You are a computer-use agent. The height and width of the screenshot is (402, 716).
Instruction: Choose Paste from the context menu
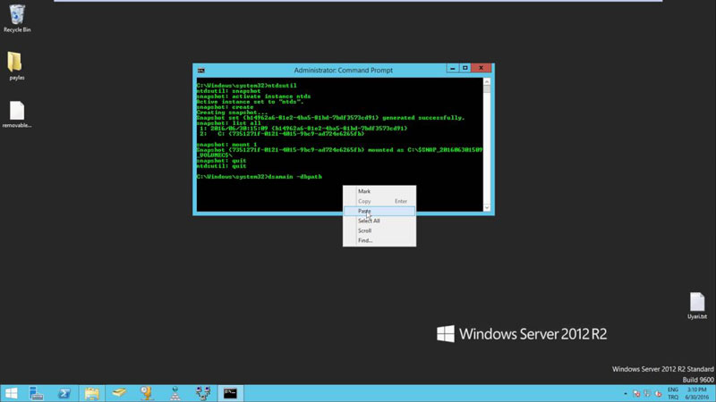(379, 211)
